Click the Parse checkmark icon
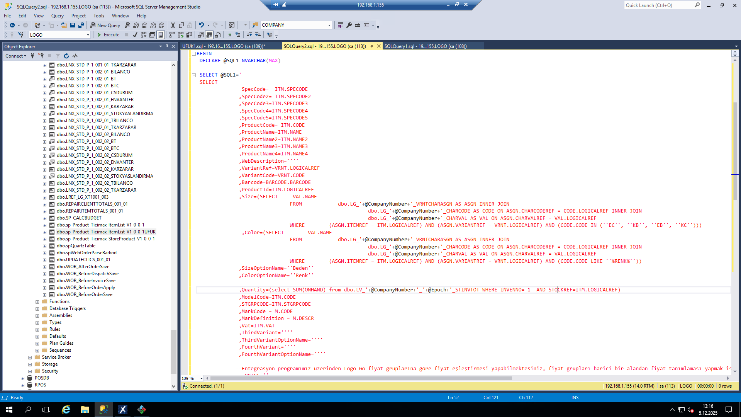741x417 pixels. coord(135,35)
